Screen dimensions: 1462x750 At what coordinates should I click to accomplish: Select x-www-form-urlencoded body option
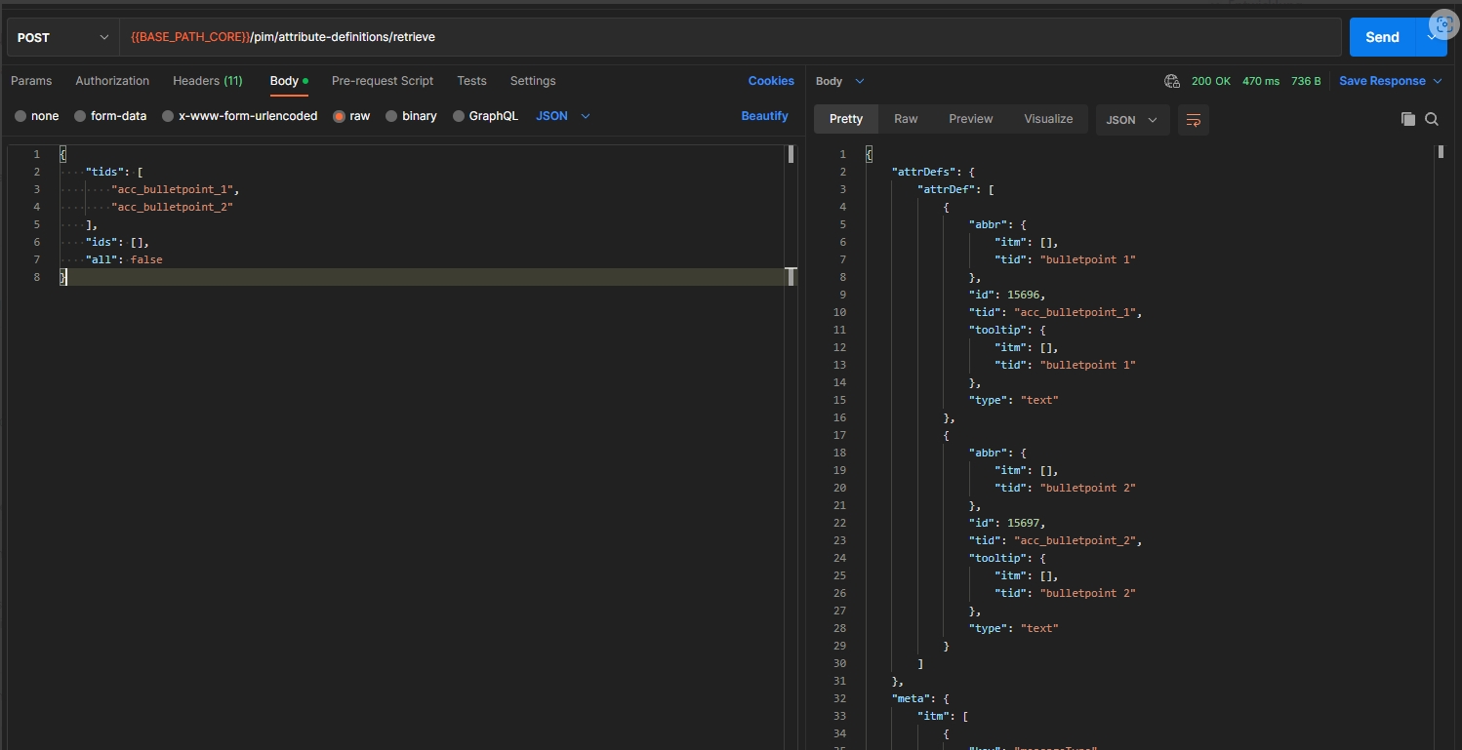pyautogui.click(x=168, y=116)
